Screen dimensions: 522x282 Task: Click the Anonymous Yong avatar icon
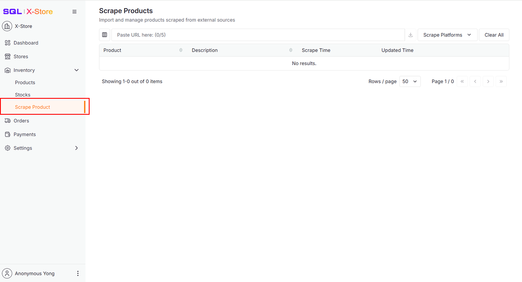(x=7, y=274)
